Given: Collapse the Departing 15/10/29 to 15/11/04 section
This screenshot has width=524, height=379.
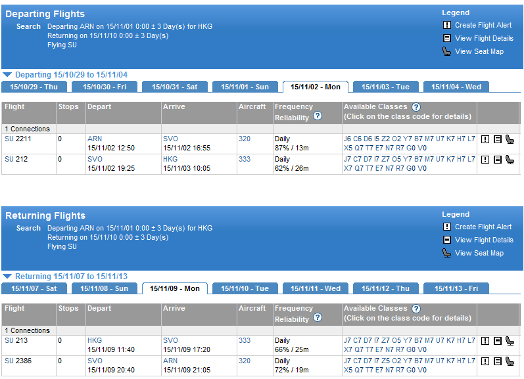Looking at the screenshot, I should 7,75.
